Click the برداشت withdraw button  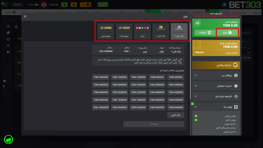(x=204, y=33)
